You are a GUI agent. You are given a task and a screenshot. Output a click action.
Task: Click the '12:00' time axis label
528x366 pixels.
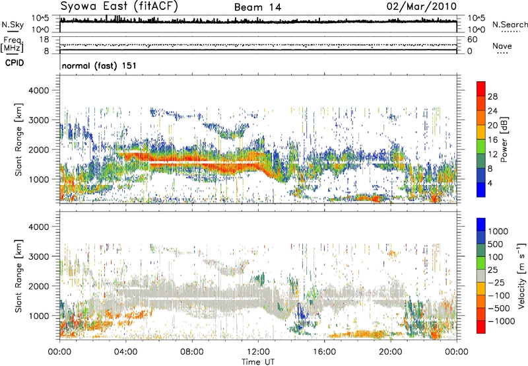pyautogui.click(x=258, y=352)
